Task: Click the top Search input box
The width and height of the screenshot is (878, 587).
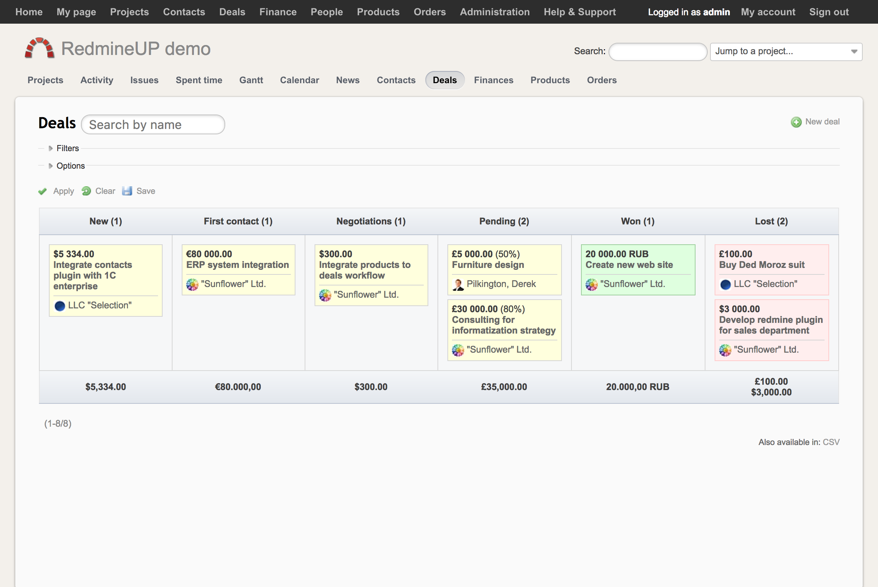Action: [x=658, y=52]
